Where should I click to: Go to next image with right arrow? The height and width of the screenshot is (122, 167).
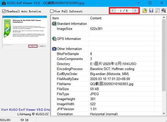click(x=135, y=11)
